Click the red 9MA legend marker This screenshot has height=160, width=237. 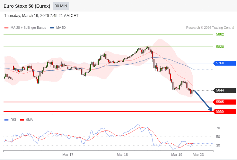point(22,120)
